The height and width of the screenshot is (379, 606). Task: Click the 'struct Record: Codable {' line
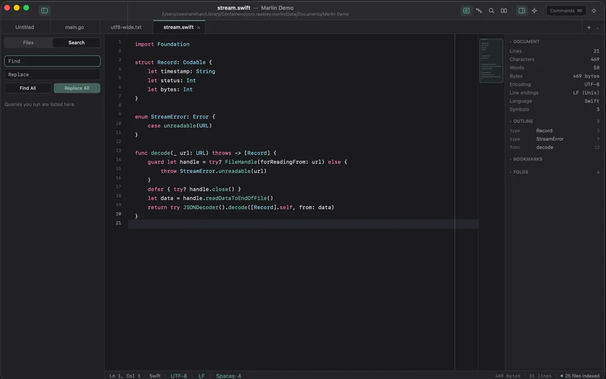click(x=173, y=62)
